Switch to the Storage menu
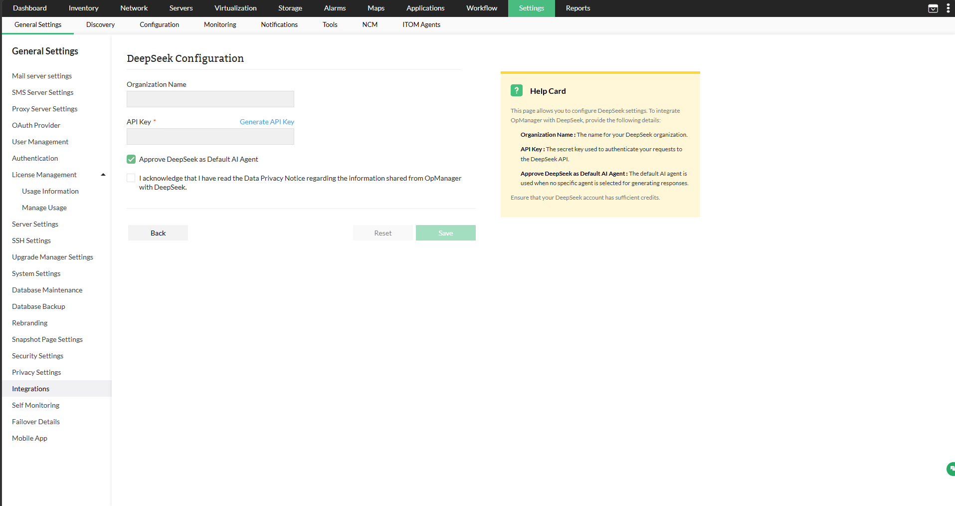 pos(290,8)
